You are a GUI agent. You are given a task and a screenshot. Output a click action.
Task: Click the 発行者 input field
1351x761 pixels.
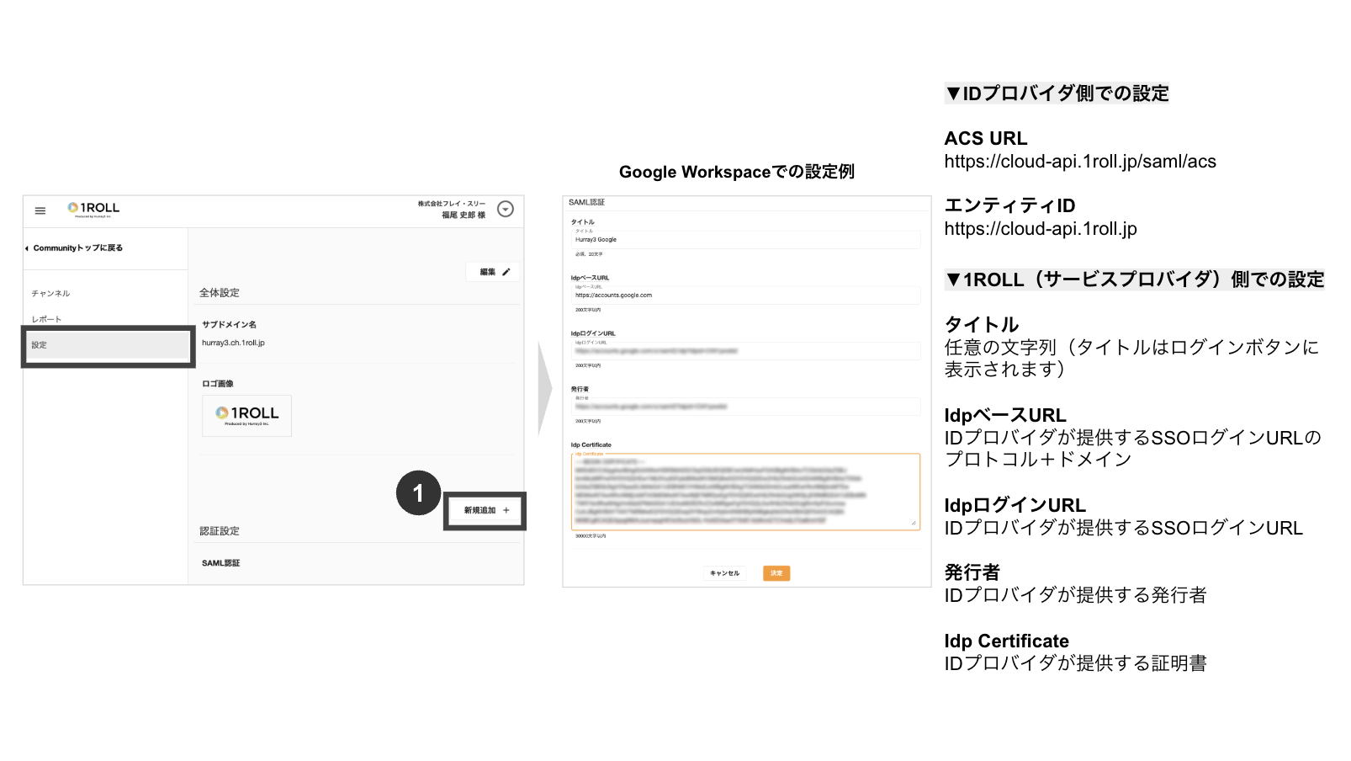(x=745, y=407)
